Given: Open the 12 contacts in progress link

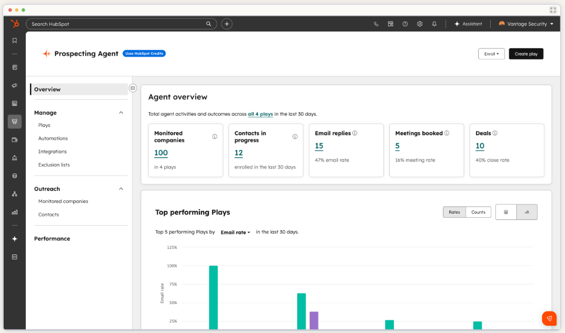Looking at the screenshot, I should point(238,153).
